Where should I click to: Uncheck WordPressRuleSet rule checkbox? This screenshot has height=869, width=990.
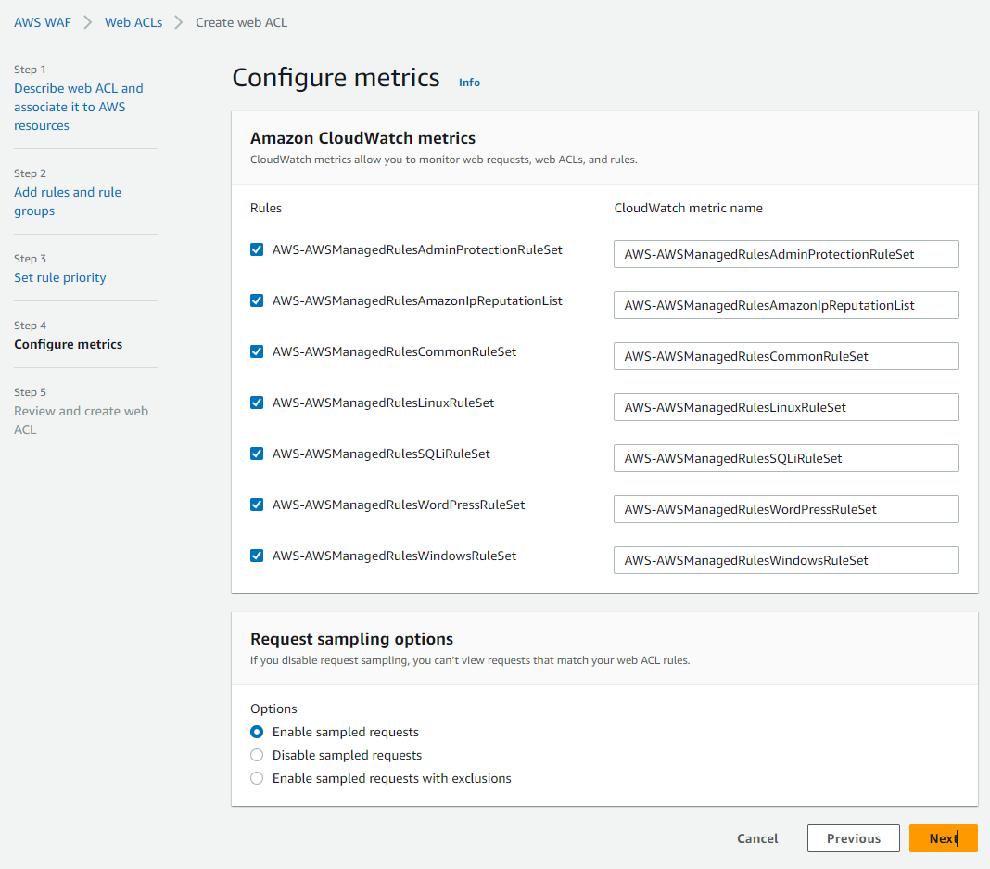257,505
